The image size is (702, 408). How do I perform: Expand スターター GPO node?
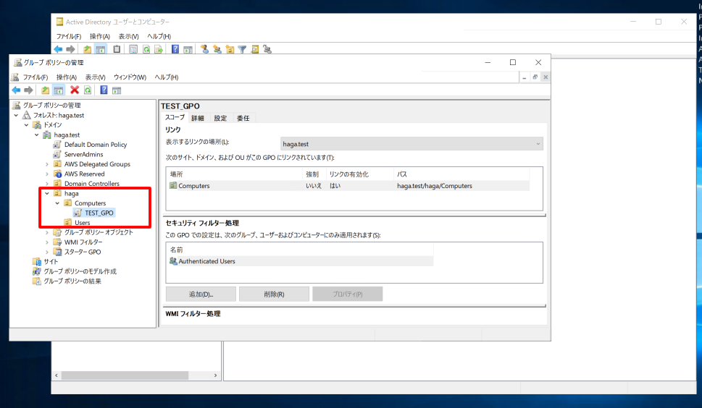[47, 252]
